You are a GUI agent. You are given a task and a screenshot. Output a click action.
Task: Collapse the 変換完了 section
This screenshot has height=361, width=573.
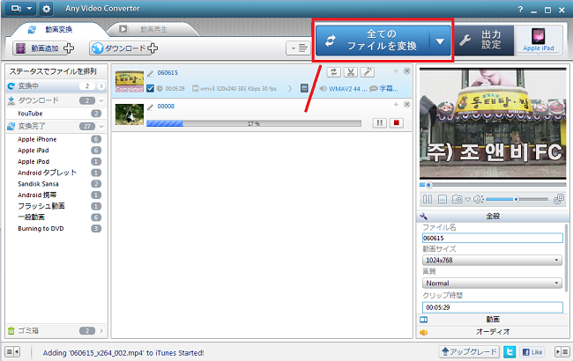(x=101, y=126)
